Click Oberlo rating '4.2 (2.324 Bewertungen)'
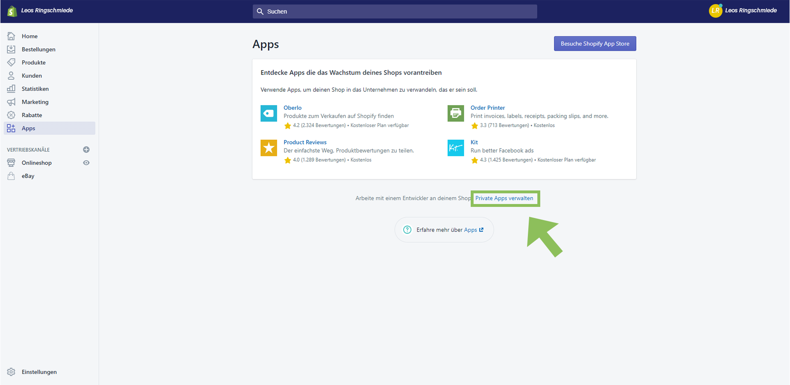Image resolution: width=790 pixels, height=385 pixels. pos(319,125)
